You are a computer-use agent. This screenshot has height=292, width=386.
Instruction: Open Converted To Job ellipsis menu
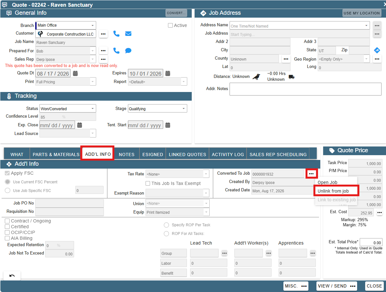pyautogui.click(x=311, y=173)
